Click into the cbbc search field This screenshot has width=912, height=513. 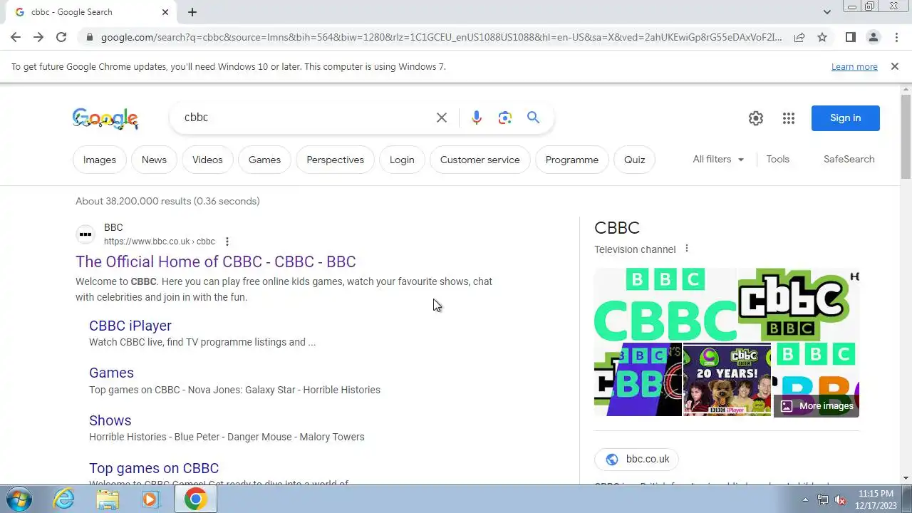pos(303,118)
